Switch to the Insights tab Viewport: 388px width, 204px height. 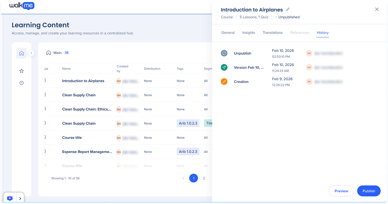point(248,32)
